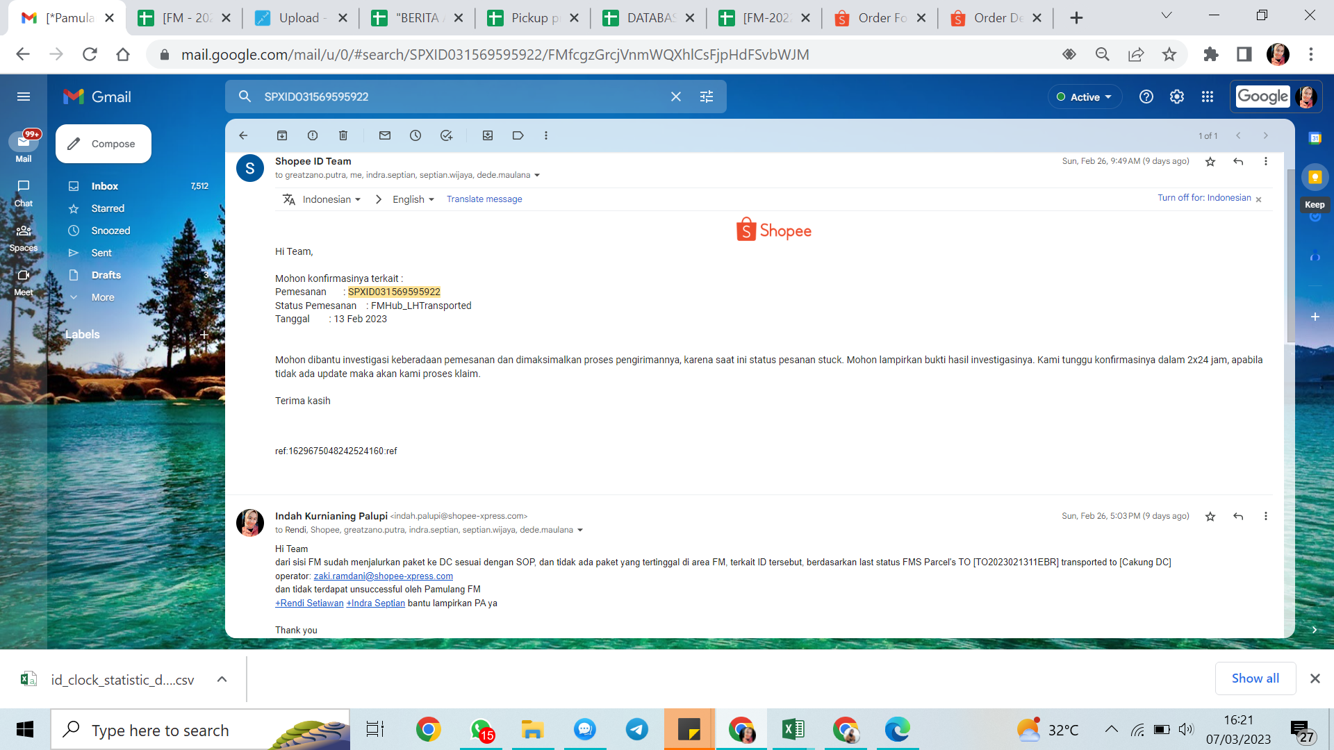Open Chat section in left rail

24,193
